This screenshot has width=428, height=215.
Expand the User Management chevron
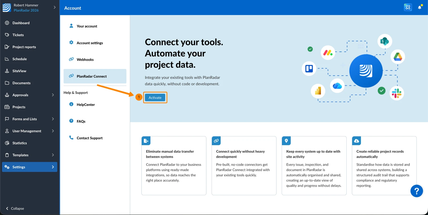pyautogui.click(x=53, y=131)
